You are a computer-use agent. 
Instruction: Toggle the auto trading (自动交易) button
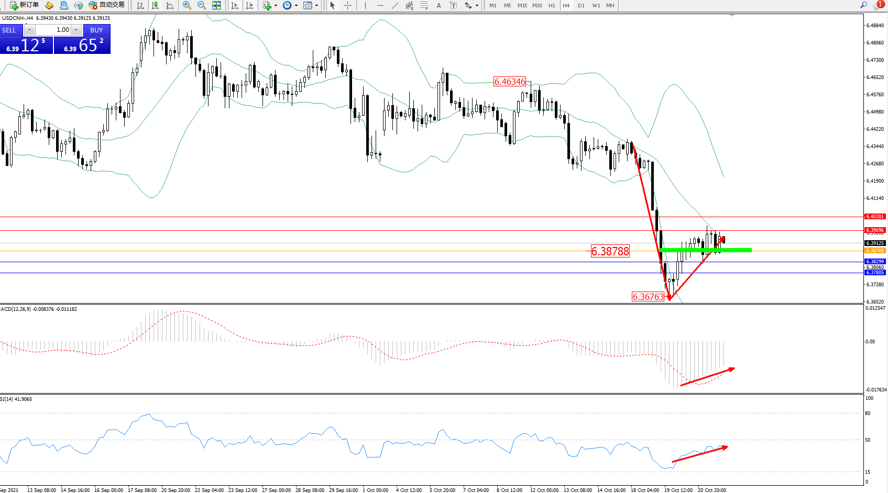[107, 5]
